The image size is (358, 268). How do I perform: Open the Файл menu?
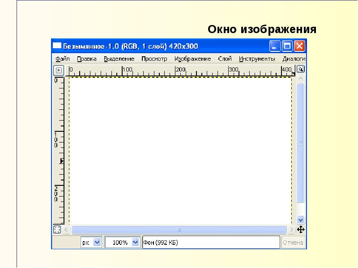[x=63, y=59]
